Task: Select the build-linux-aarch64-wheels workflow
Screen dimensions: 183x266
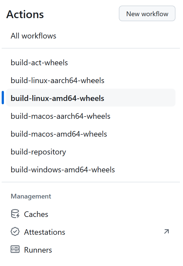Action: click(x=57, y=81)
